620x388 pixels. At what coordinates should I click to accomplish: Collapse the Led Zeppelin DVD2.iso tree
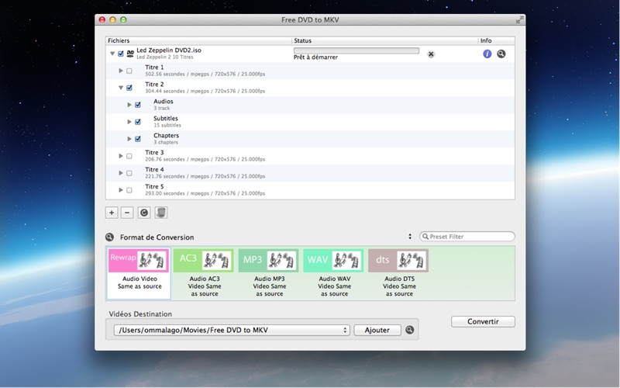pyautogui.click(x=112, y=54)
